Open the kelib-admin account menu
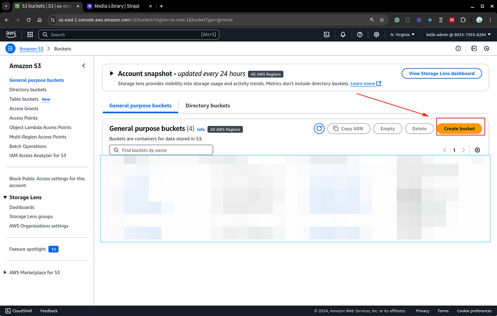 tap(457, 34)
